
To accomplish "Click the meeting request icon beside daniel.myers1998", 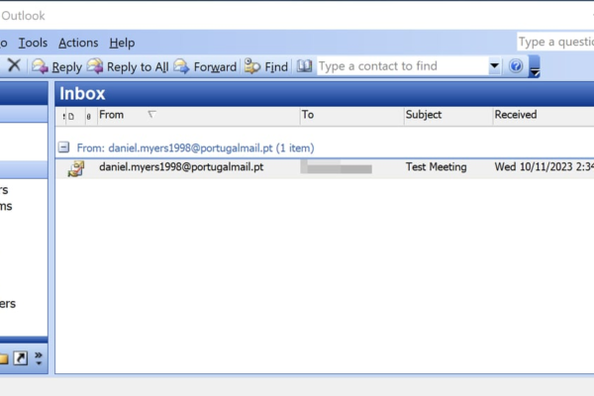I will tap(75, 168).
